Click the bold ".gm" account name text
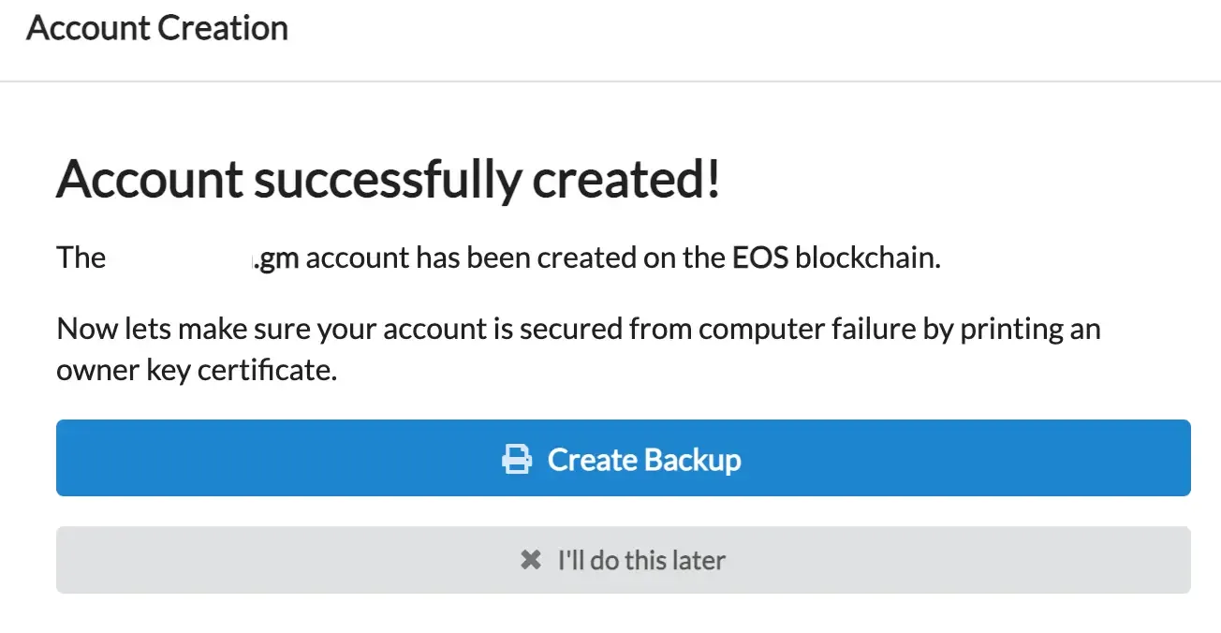Screen dimensions: 1221x633 [x=277, y=258]
